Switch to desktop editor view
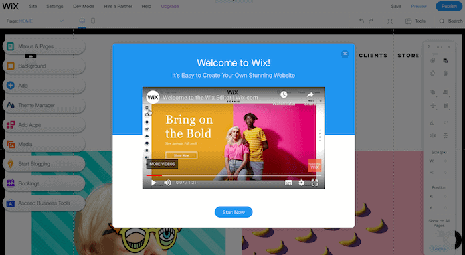The height and width of the screenshot is (255, 465). point(82,21)
